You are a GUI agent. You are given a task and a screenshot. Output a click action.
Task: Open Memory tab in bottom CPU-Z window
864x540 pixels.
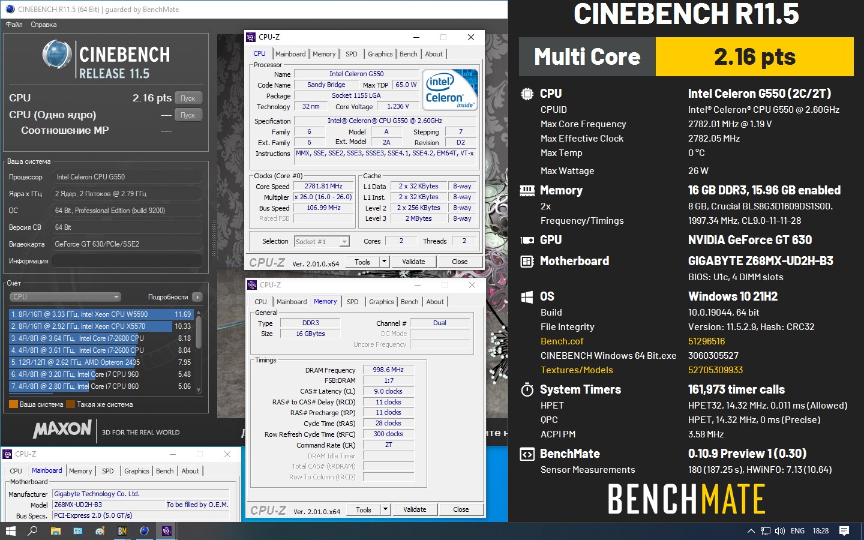(x=80, y=471)
